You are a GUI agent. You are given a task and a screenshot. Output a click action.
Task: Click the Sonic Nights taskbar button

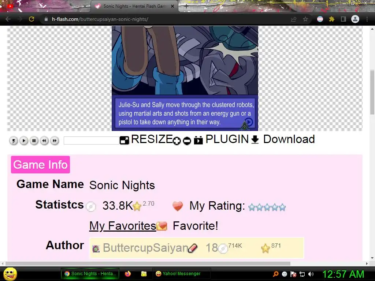[90, 274]
